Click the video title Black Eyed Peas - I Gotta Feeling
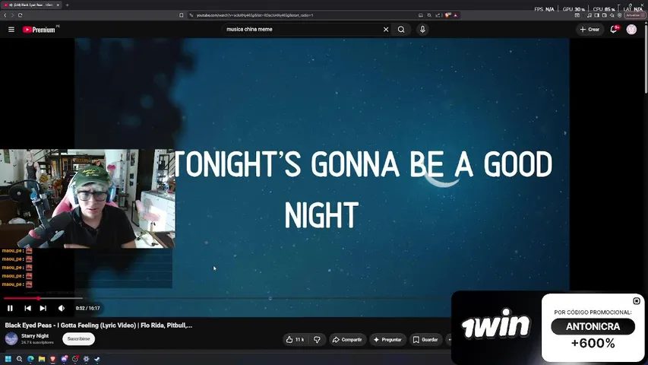 click(98, 325)
